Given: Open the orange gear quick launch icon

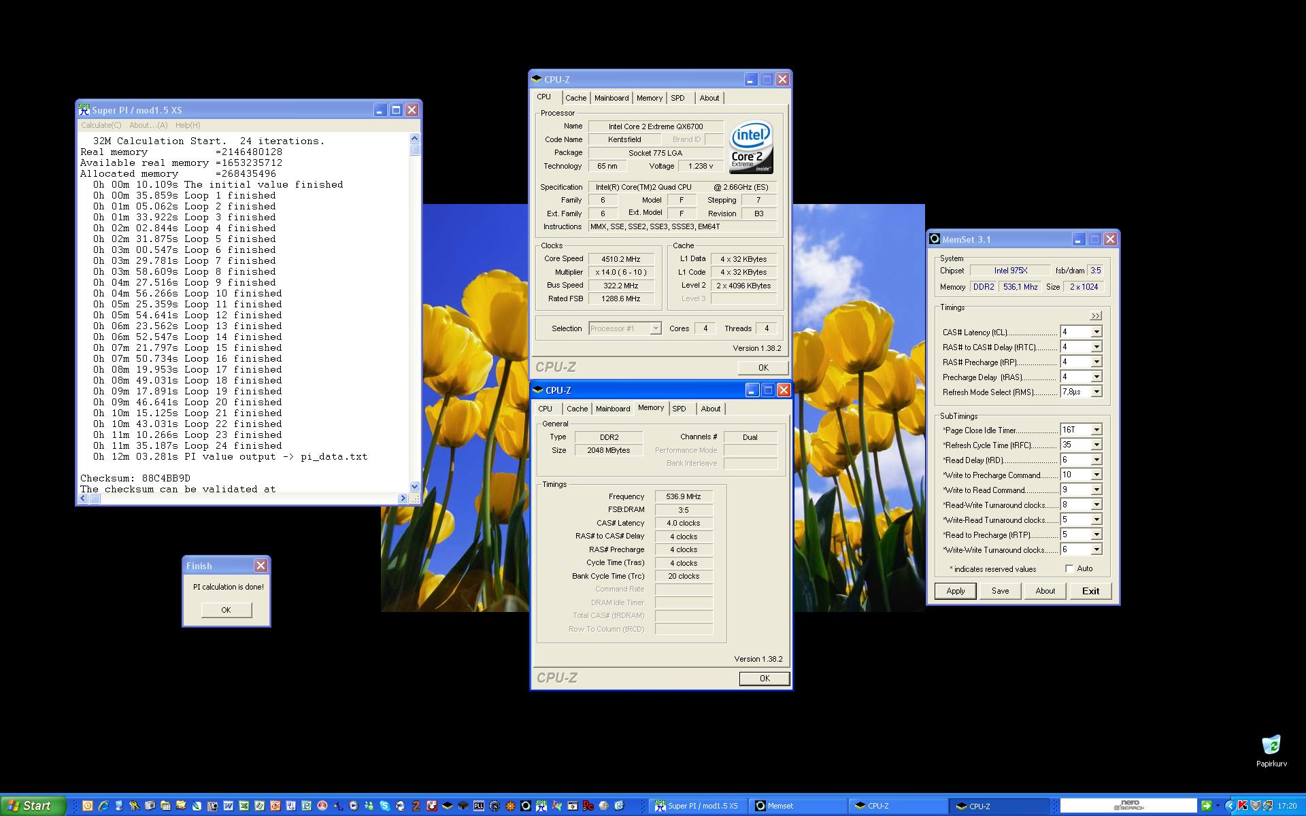Looking at the screenshot, I should point(510,806).
